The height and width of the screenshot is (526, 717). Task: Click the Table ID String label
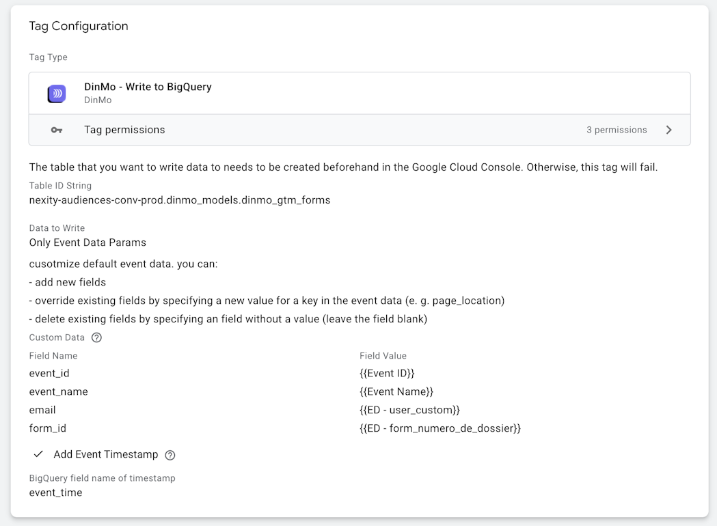click(60, 186)
